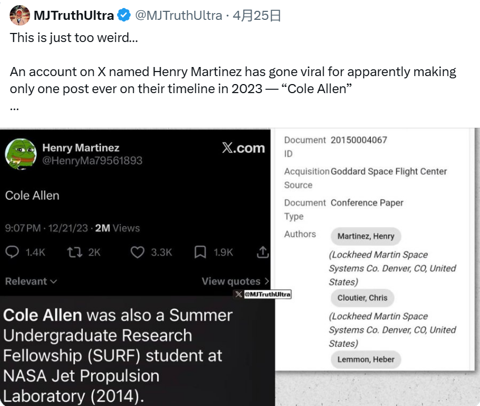
Task: Click the @MJTruthUltra handle
Action: point(178,16)
